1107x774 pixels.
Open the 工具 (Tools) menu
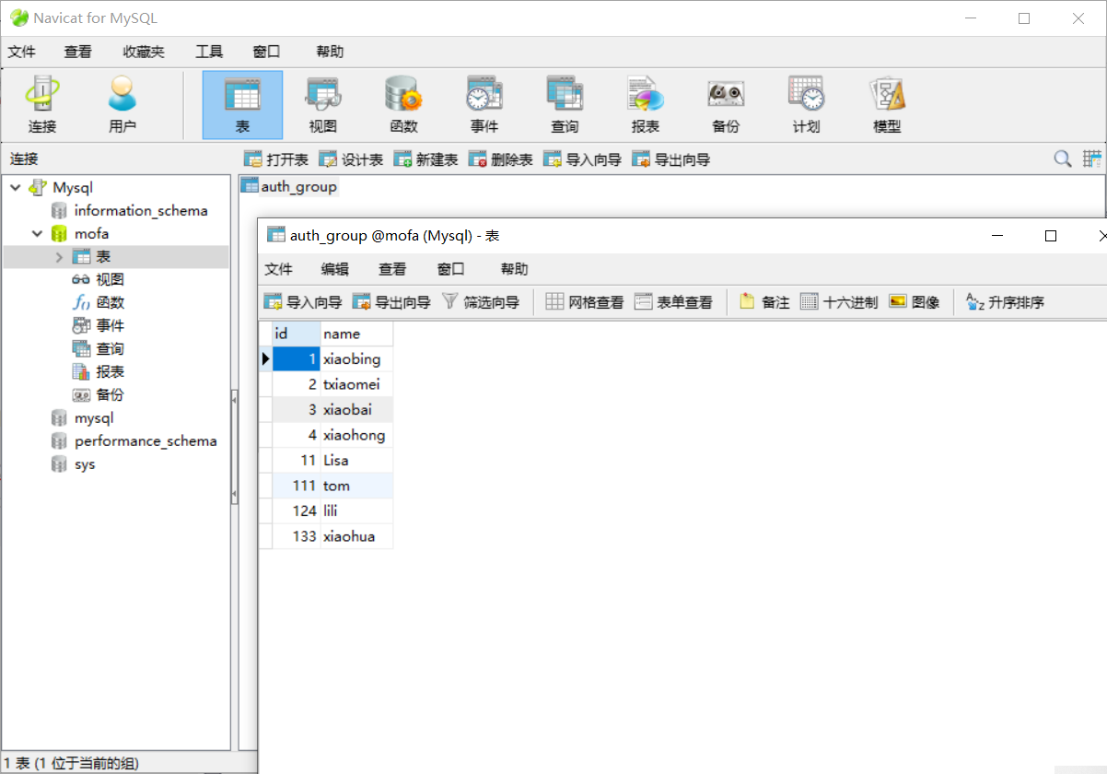pyautogui.click(x=209, y=52)
